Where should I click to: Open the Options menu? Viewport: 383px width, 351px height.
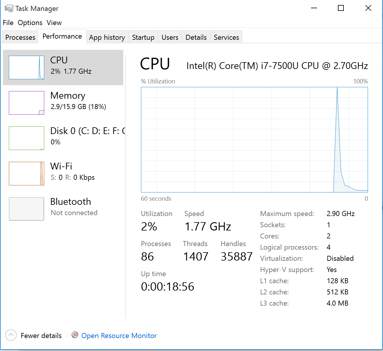point(30,23)
